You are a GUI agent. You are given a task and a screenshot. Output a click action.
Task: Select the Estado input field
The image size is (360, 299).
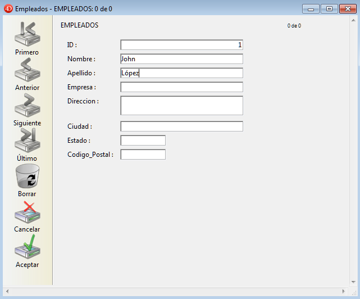coord(143,141)
